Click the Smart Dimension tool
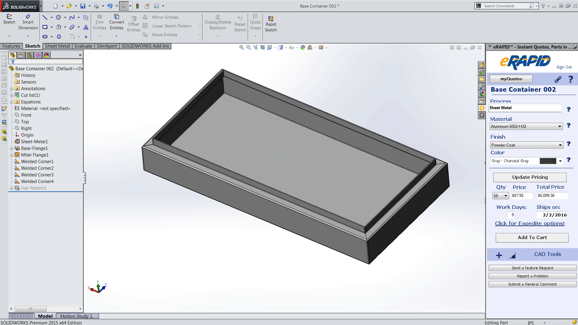Screen dimensions: 578x325 [28, 22]
